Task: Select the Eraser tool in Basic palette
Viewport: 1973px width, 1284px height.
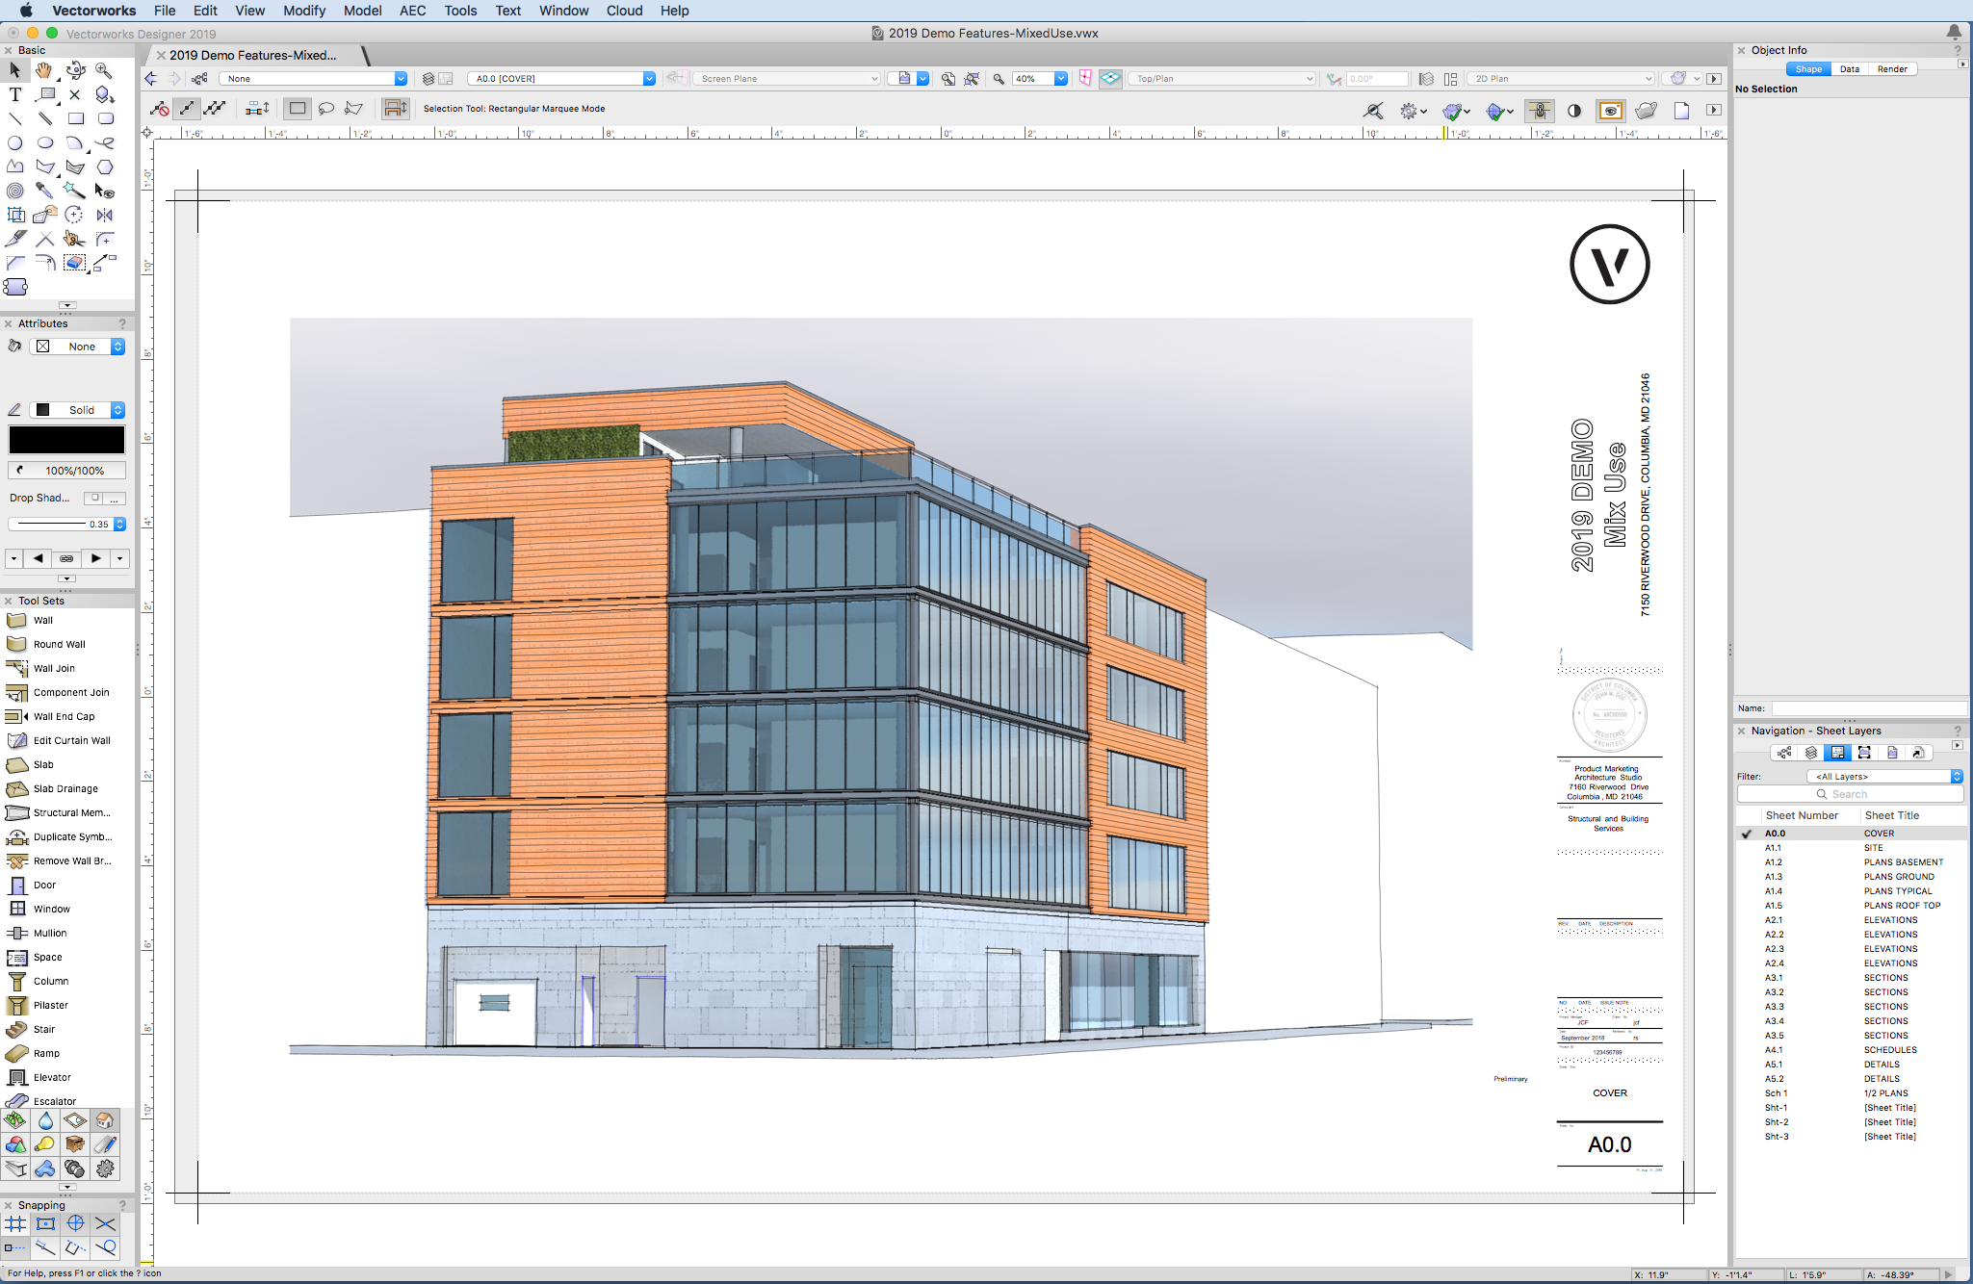Action: tap(74, 263)
